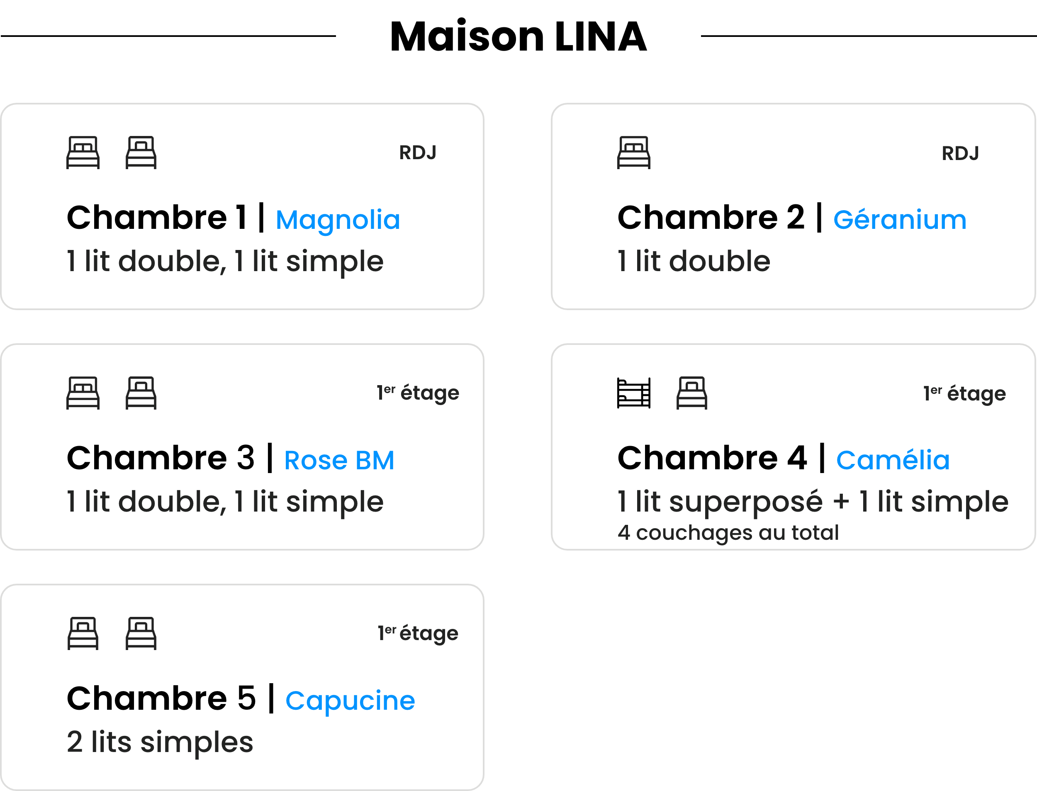Click the Capucine room name
The height and width of the screenshot is (791, 1037).
tap(350, 701)
